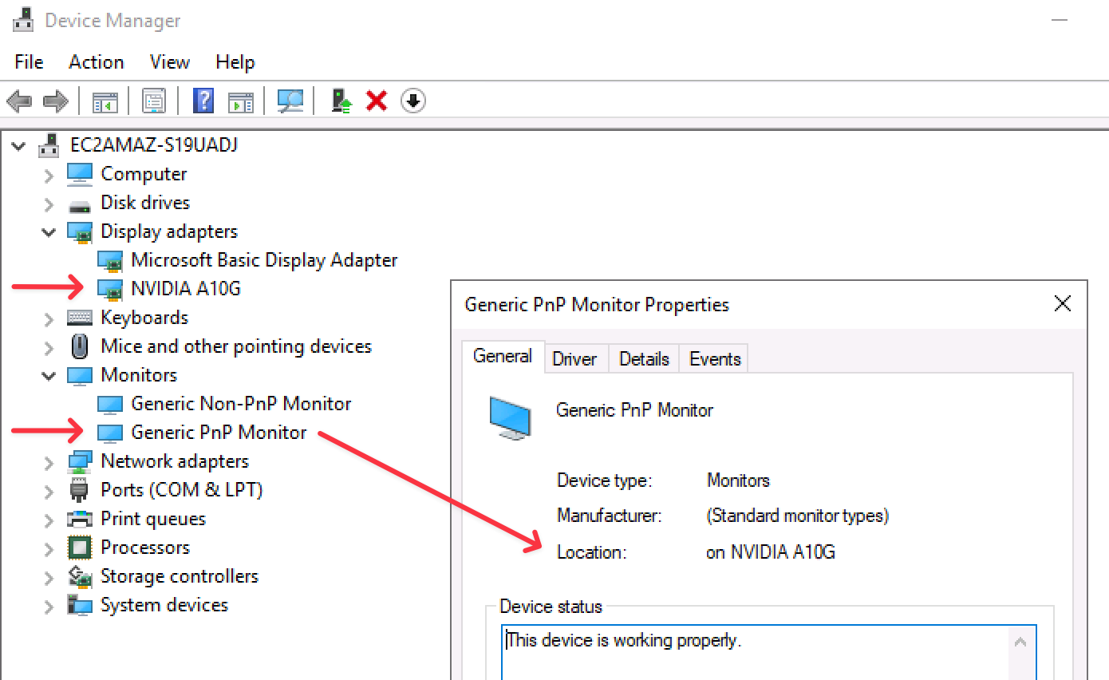Expand the Ports (COM & LPT) category
This screenshot has width=1109, height=680.
[49, 491]
